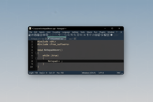Screen dimensions: 153x102
Task: Click the UTF-8 encoding status bar entry
Action: coord(101,73)
